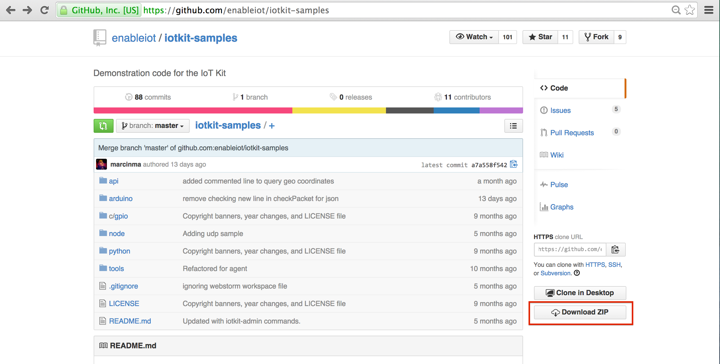Copy the HTTPS clone URL to clipboard
Screen dimensions: 720x364
[615, 250]
